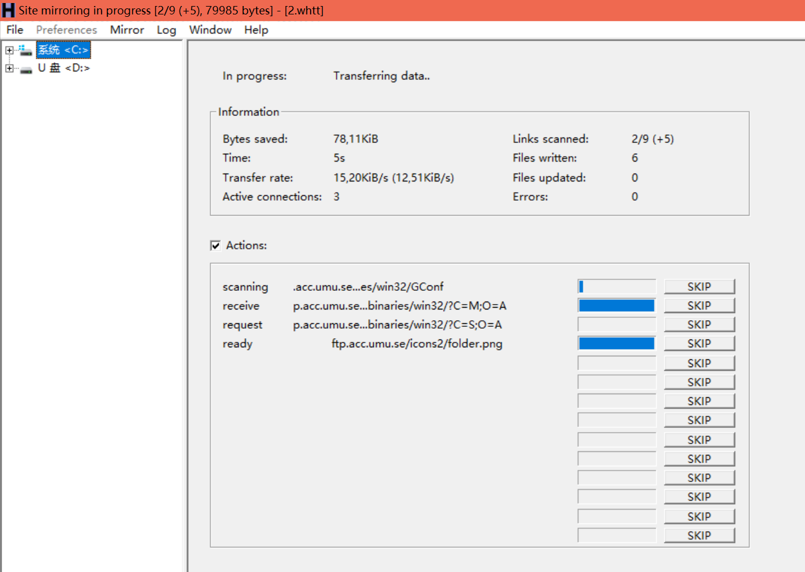Open the Log menu
This screenshot has width=805, height=572.
pos(166,29)
